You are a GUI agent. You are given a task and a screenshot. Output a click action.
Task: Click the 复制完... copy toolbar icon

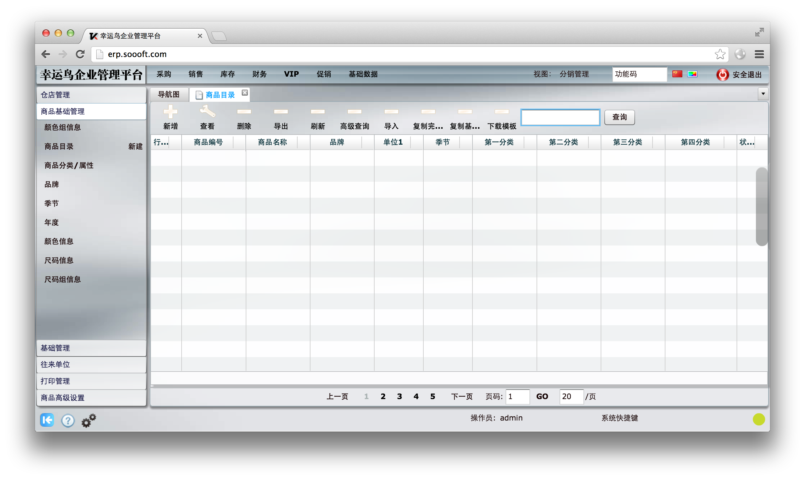(x=428, y=112)
